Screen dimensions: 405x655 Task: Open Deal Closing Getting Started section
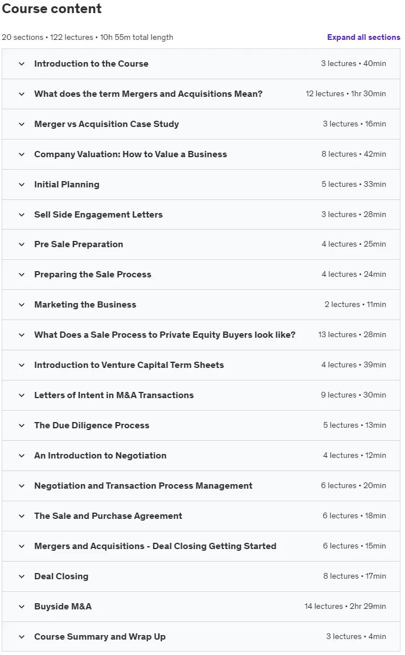point(201,546)
